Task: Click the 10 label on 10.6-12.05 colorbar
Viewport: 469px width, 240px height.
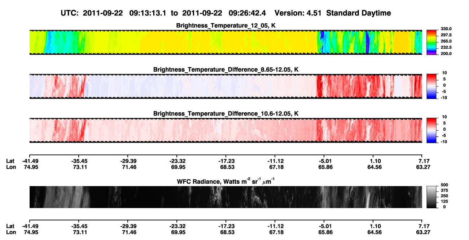Action: pyautogui.click(x=444, y=117)
